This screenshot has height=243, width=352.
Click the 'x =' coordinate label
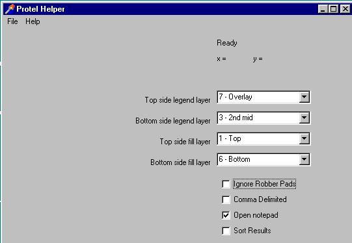click(x=221, y=59)
